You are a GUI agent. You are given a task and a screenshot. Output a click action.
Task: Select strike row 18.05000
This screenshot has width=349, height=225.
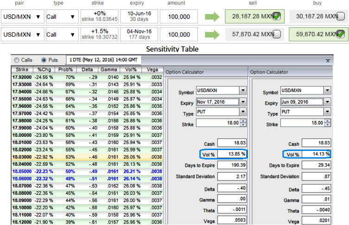click(x=22, y=171)
